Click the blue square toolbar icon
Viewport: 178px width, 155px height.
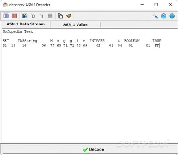[x=6, y=16]
